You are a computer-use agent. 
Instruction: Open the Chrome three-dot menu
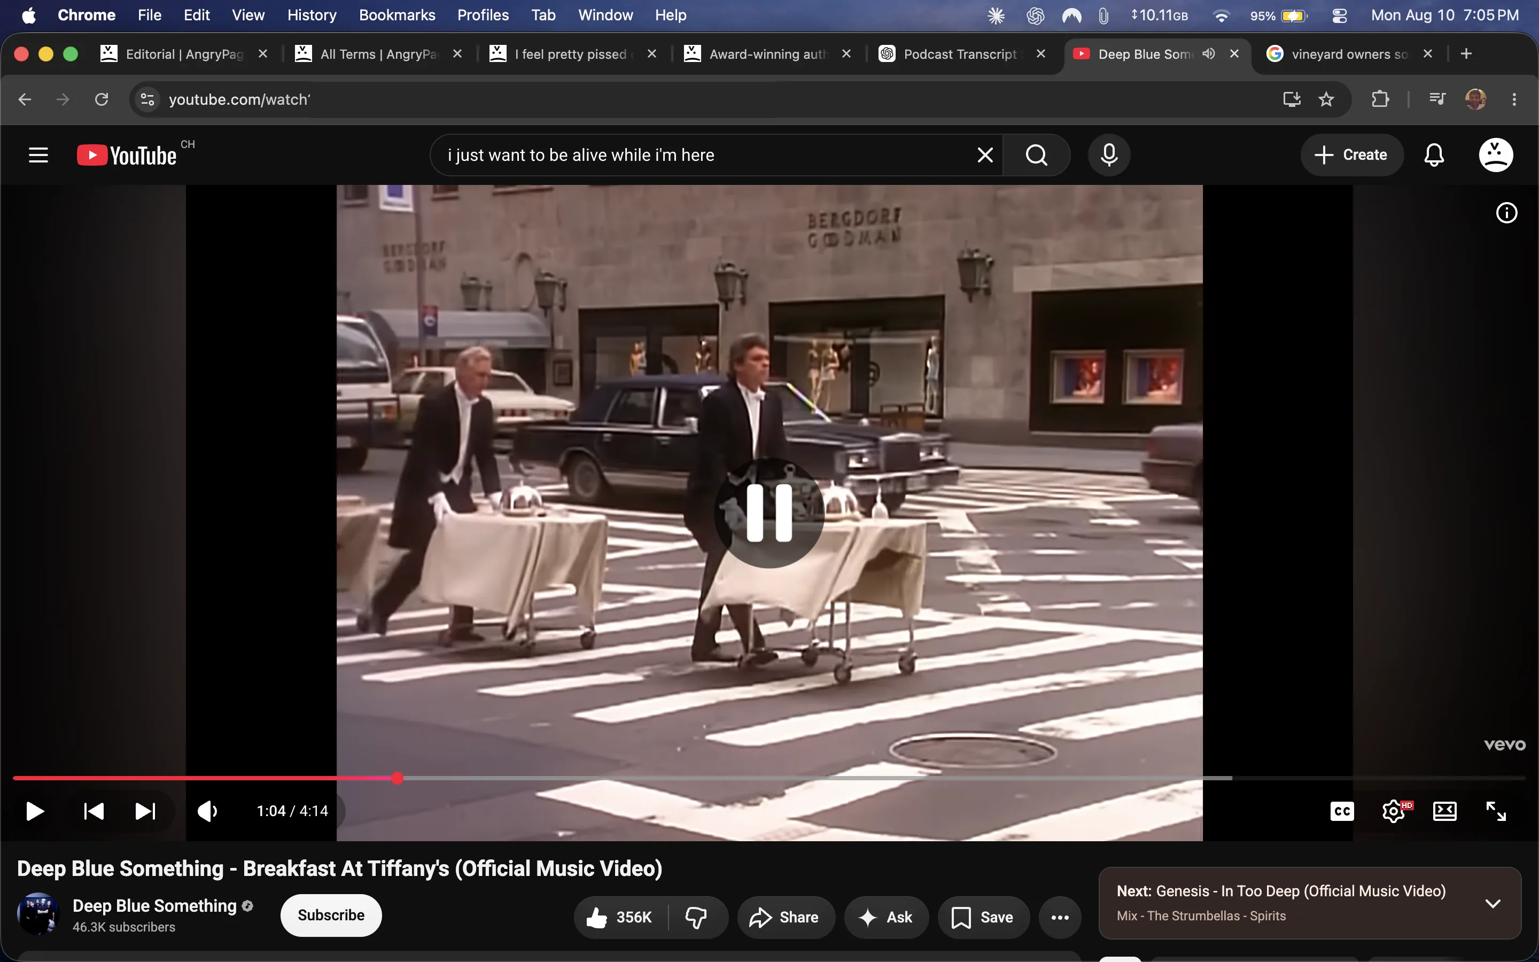coord(1514,99)
